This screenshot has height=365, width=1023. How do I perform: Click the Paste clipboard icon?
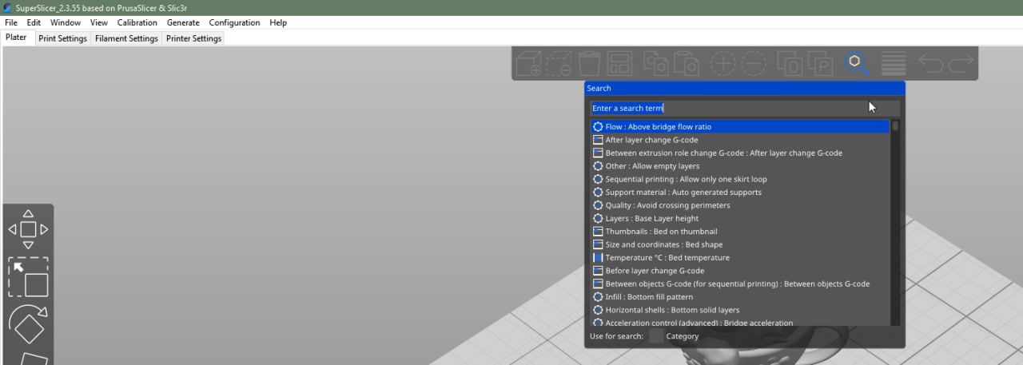click(686, 63)
